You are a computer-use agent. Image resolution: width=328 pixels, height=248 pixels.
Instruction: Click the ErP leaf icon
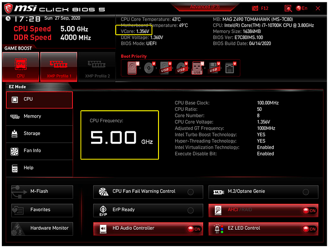[103, 211]
